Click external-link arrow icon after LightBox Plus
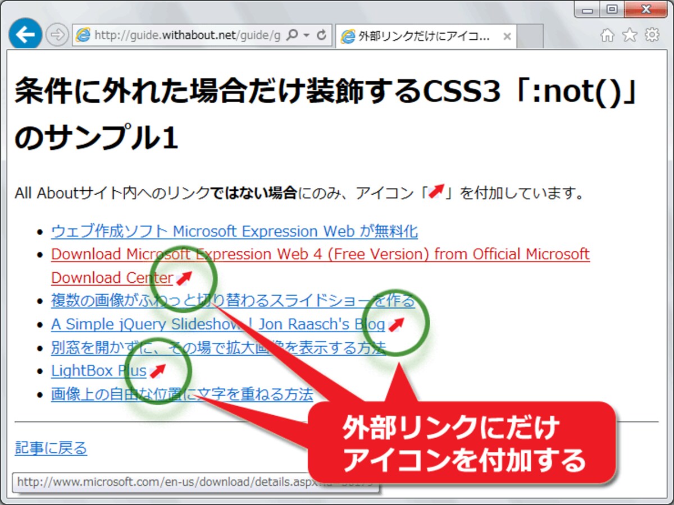674x505 pixels. coord(158,371)
